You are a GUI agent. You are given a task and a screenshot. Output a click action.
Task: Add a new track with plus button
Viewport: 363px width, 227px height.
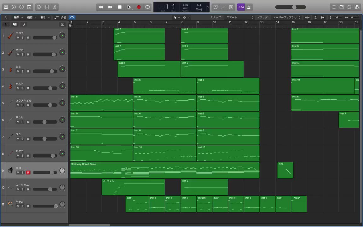click(6, 24)
